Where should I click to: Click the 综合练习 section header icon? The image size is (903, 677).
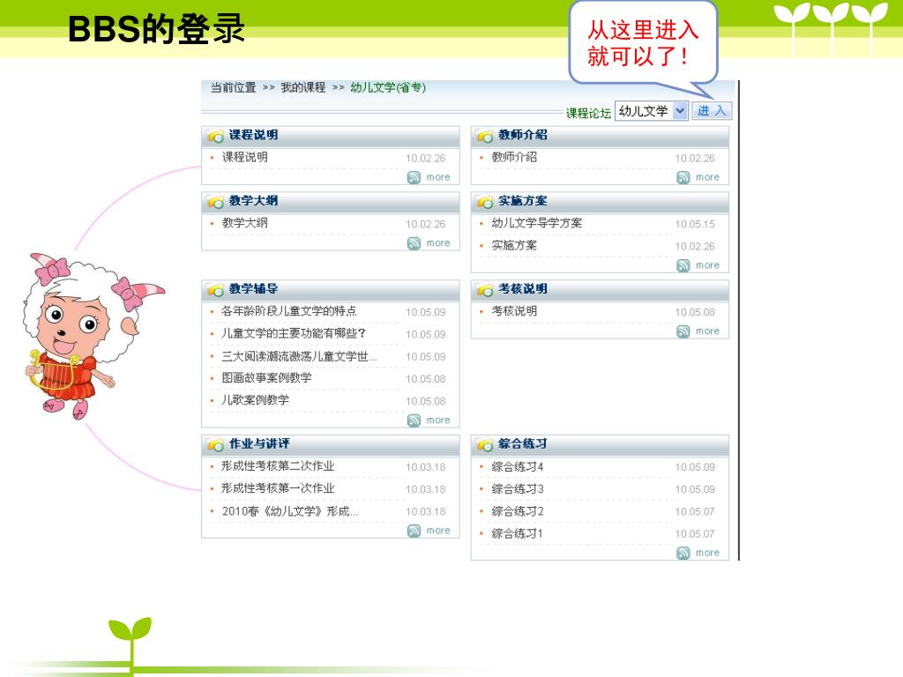[485, 444]
